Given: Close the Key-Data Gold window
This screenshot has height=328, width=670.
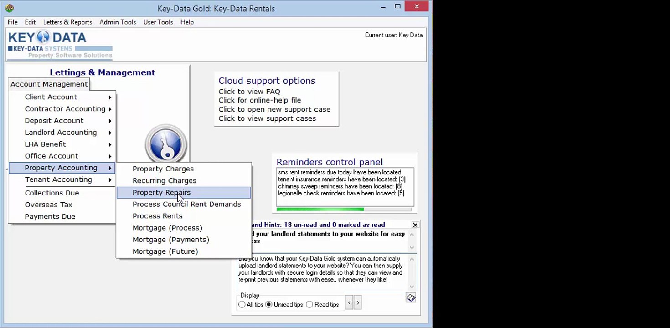Looking at the screenshot, I should (417, 6).
